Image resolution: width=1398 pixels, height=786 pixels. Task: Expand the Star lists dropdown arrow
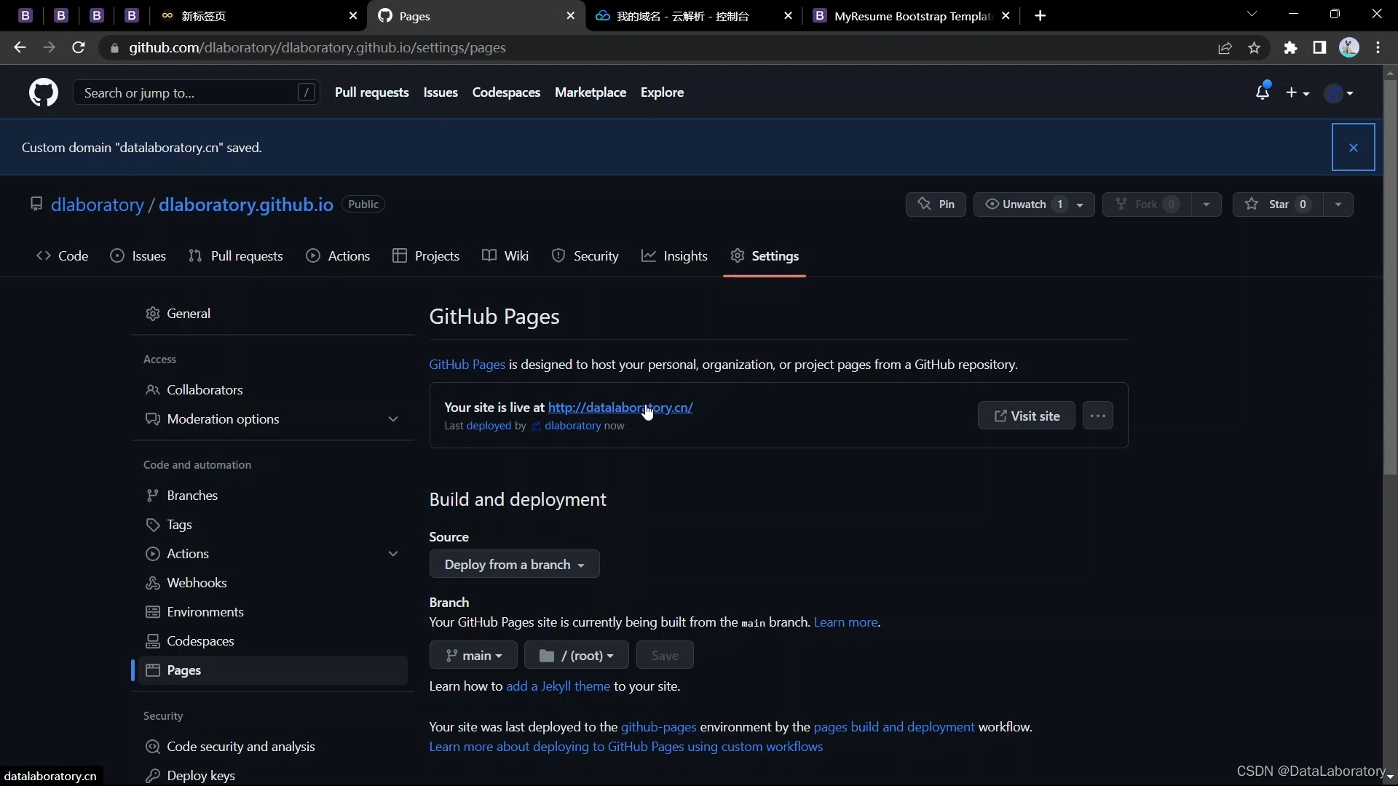coord(1338,205)
